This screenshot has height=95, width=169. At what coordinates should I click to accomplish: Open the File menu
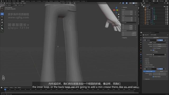coord(3,1)
